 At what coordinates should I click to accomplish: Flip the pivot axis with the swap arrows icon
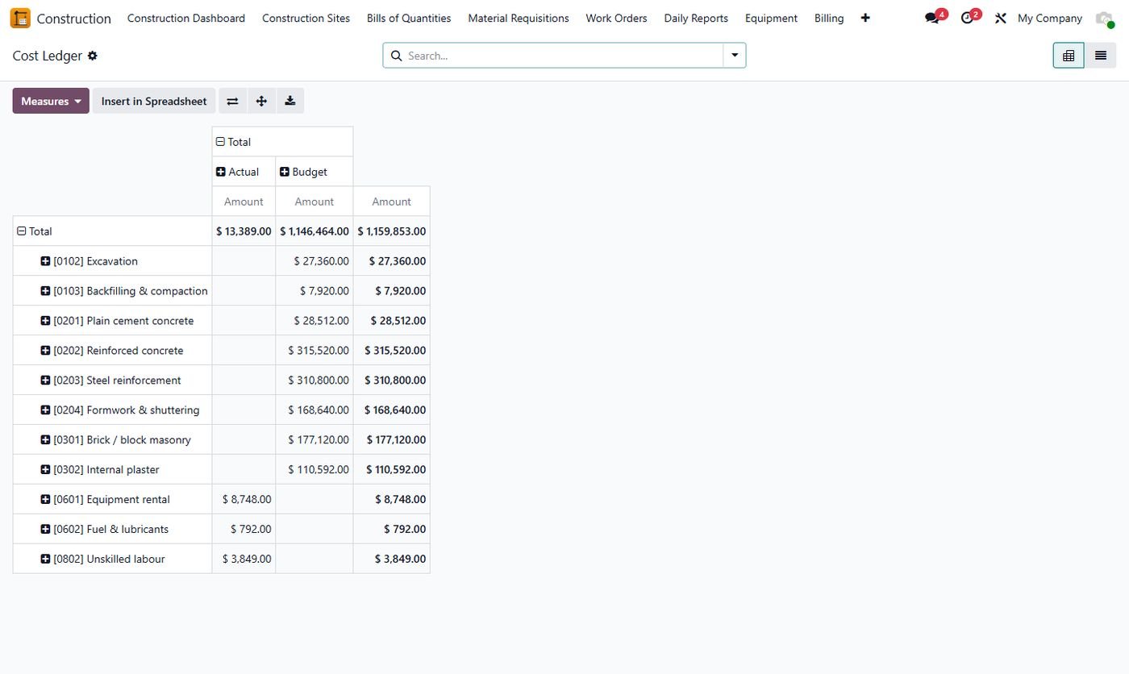(x=232, y=101)
